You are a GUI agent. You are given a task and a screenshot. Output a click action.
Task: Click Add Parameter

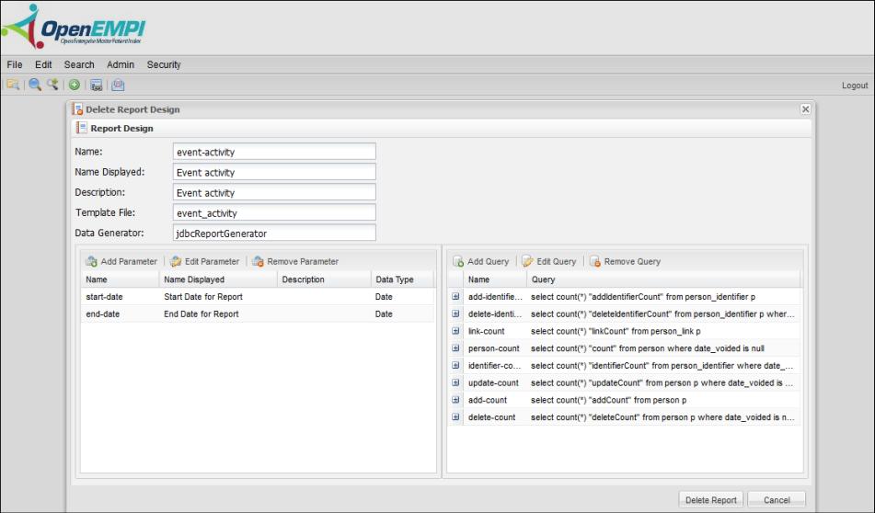coord(121,261)
